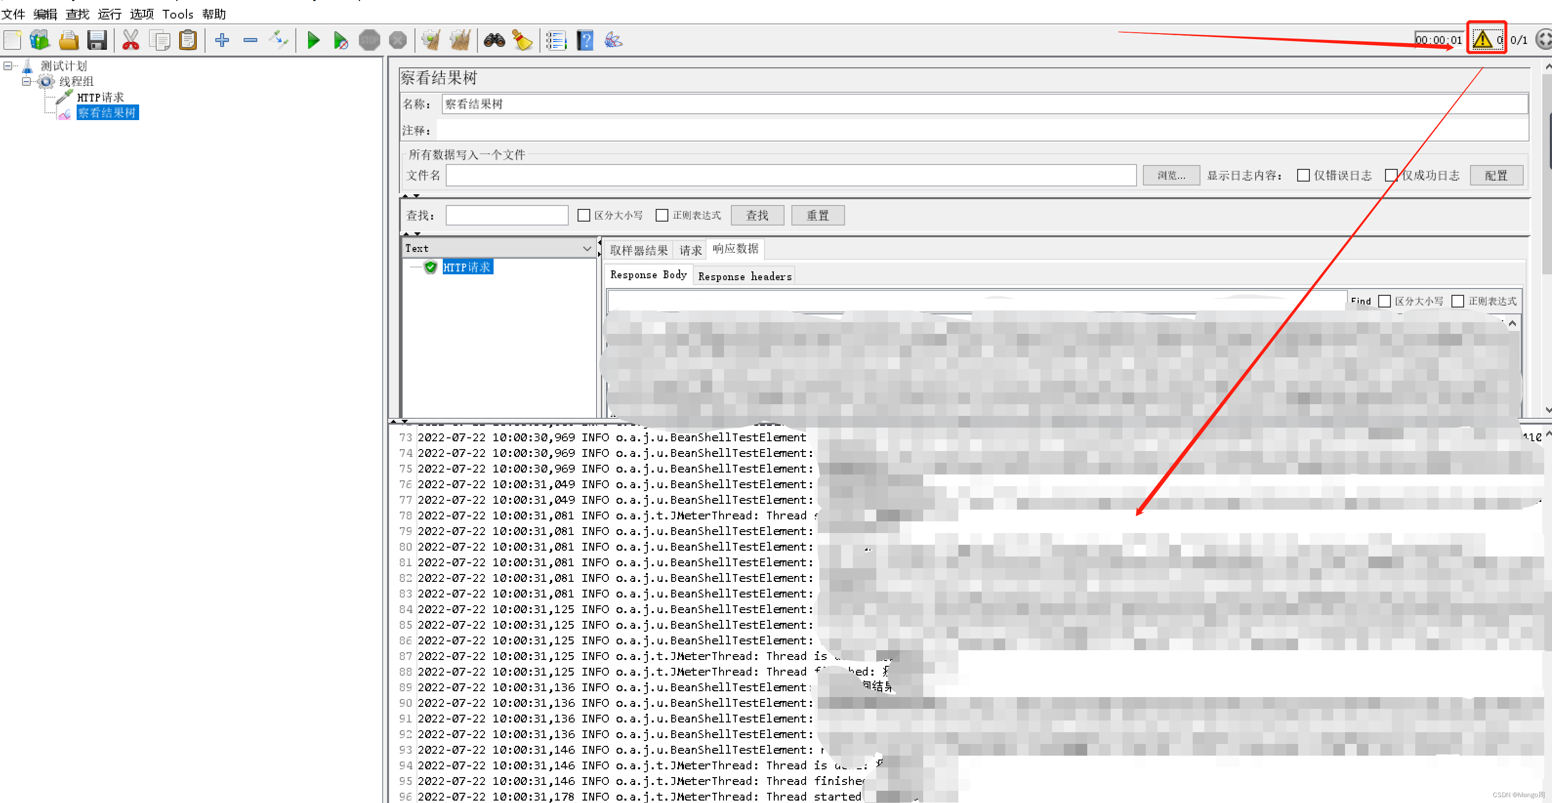This screenshot has height=803, width=1552.
Task: Select the HTTP请求 sampler in tree
Action: coord(101,97)
